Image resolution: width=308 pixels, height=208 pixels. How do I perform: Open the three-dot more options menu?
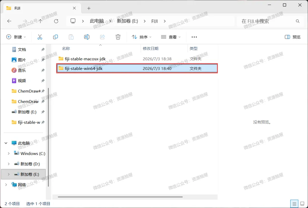pos(194,37)
